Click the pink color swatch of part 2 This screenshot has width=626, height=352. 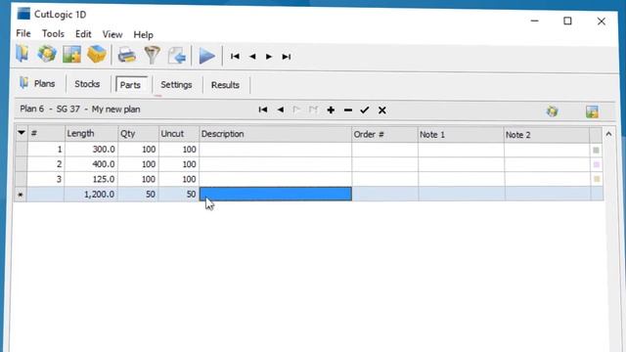point(597,165)
